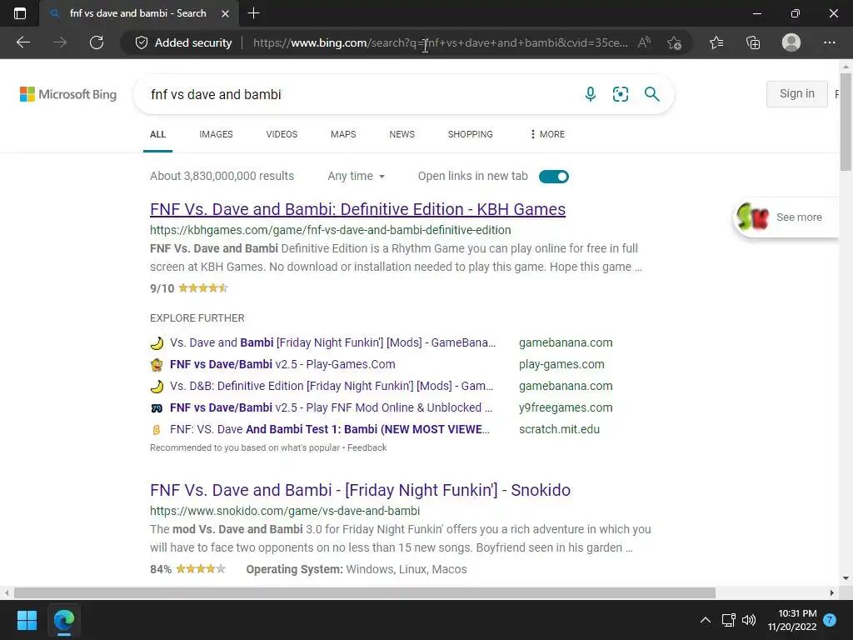Switch to the IMAGES tab
Image resolution: width=853 pixels, height=640 pixels.
tap(216, 134)
